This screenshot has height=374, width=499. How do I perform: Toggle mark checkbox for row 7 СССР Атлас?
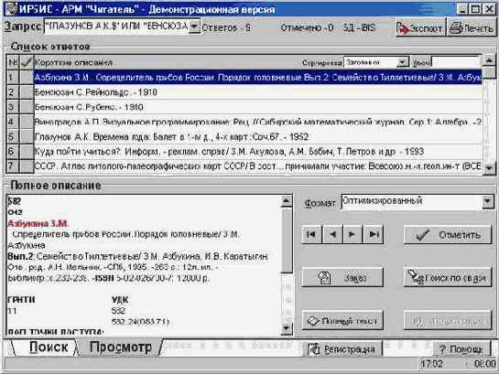point(27,166)
